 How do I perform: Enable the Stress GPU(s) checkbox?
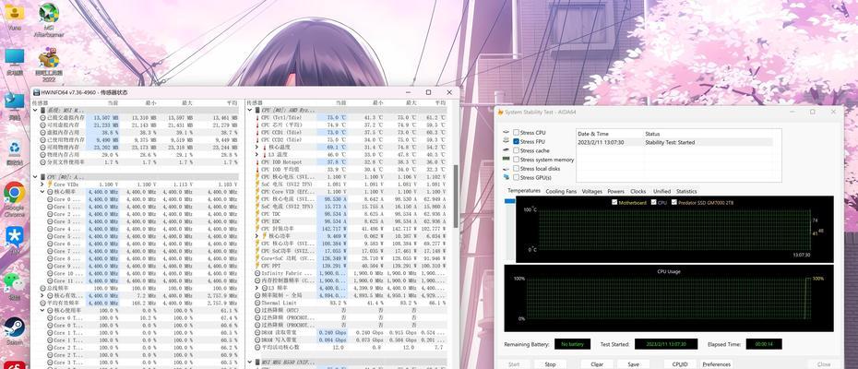coord(516,177)
